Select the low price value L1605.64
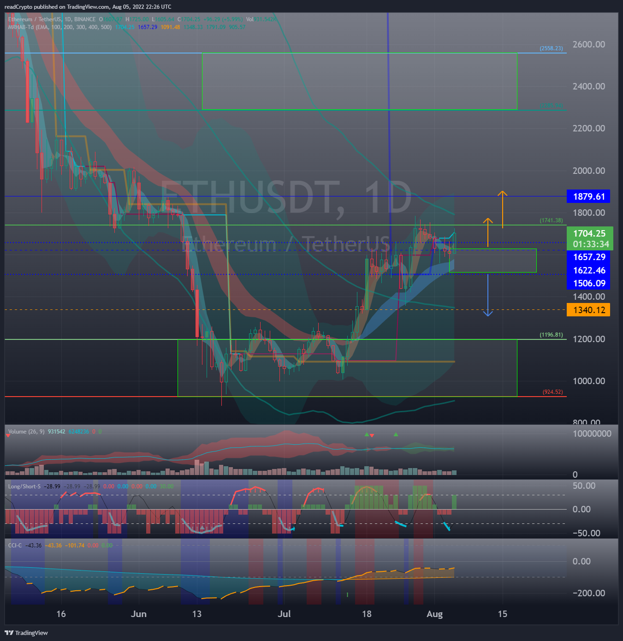This screenshot has width=623, height=641. (163, 19)
